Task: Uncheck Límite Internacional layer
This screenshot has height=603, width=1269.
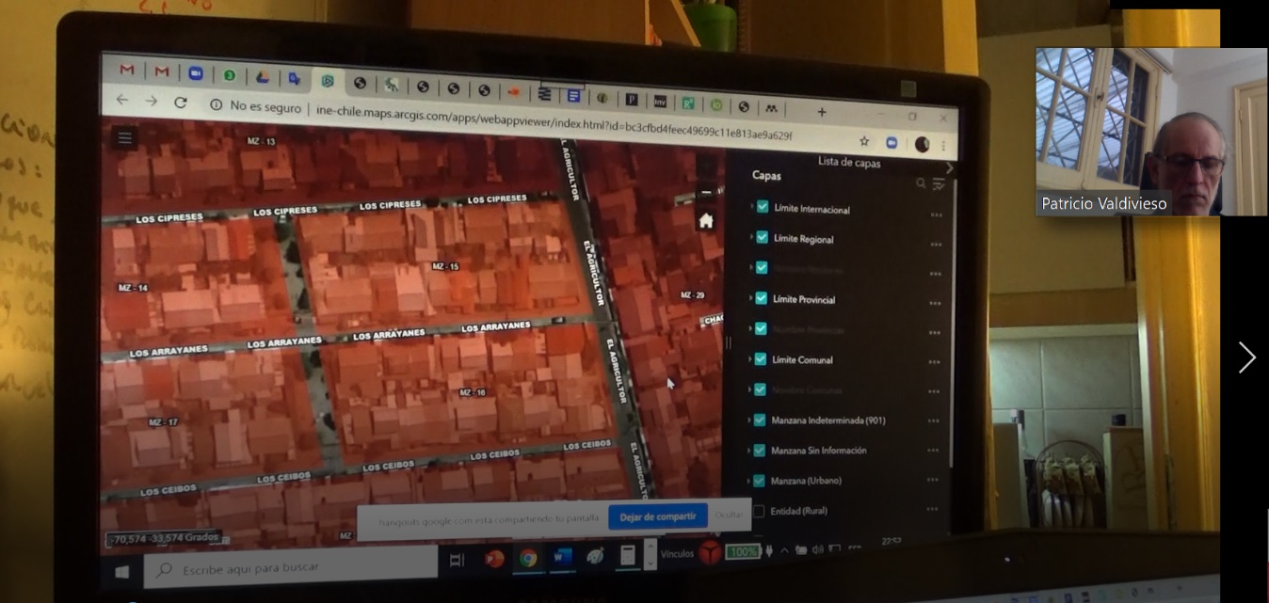Action: pos(763,207)
